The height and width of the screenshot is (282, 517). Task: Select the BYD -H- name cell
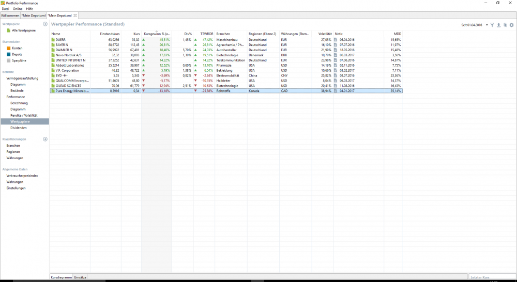click(x=62, y=75)
